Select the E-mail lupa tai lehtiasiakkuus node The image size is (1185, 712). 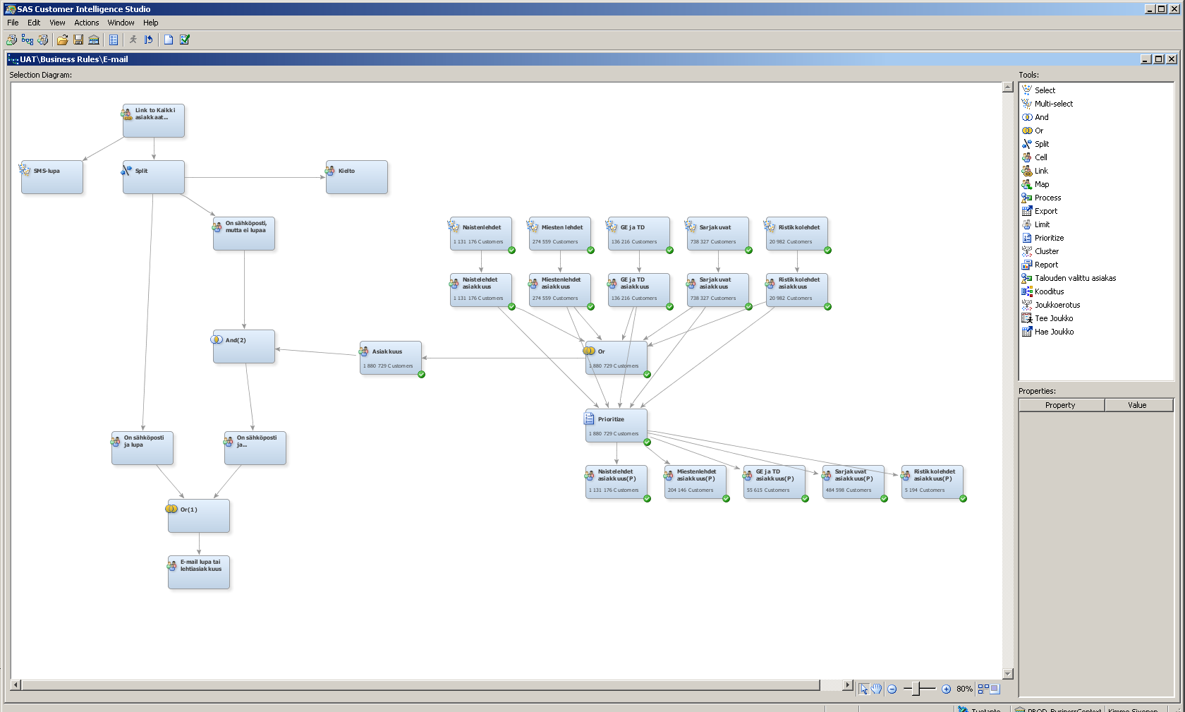click(x=198, y=572)
